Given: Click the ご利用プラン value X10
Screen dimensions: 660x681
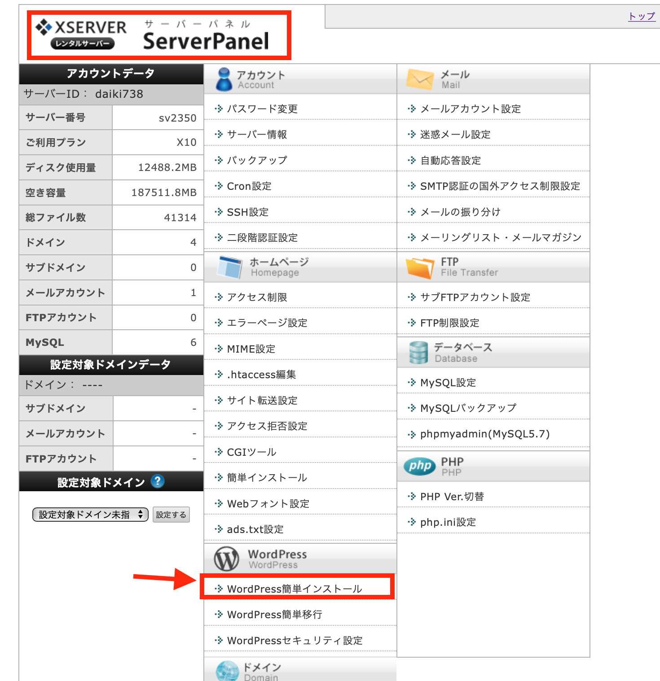Looking at the screenshot, I should (186, 142).
